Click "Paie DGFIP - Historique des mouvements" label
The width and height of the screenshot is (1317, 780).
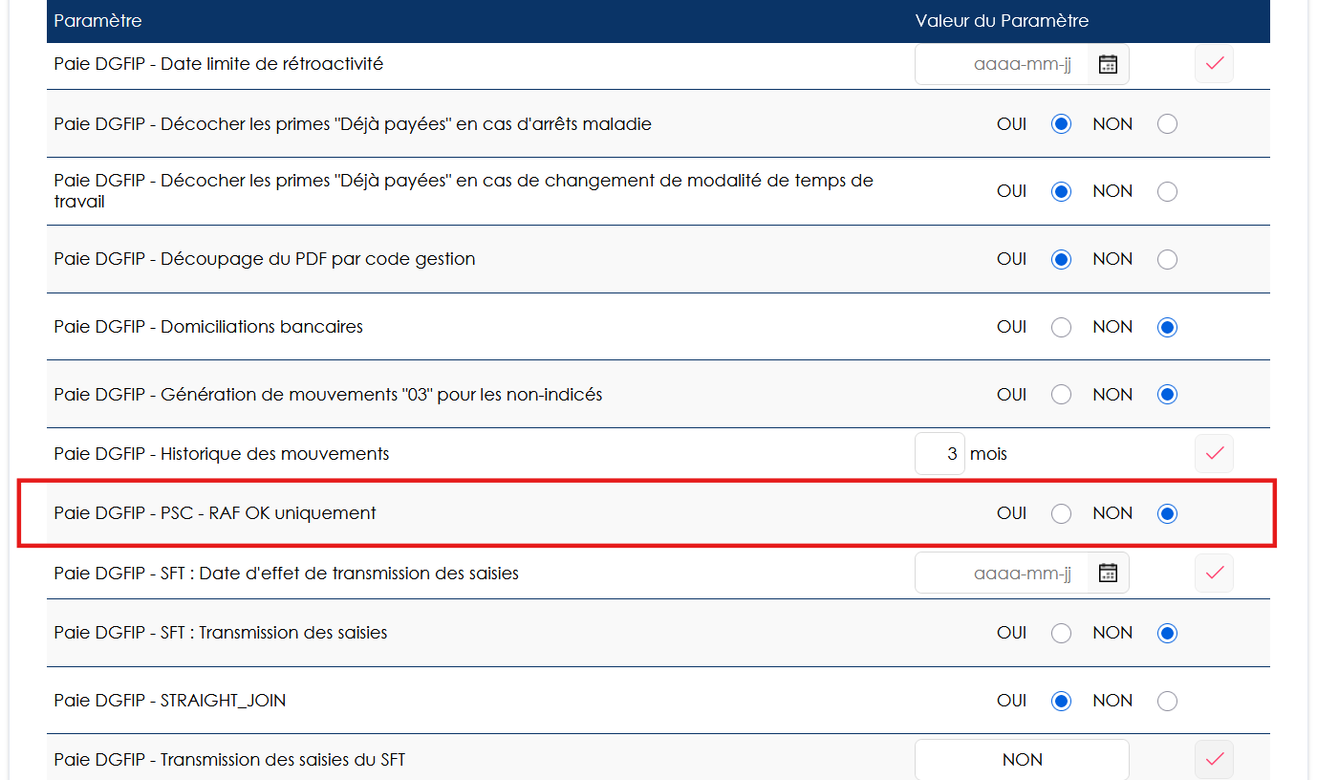click(222, 454)
